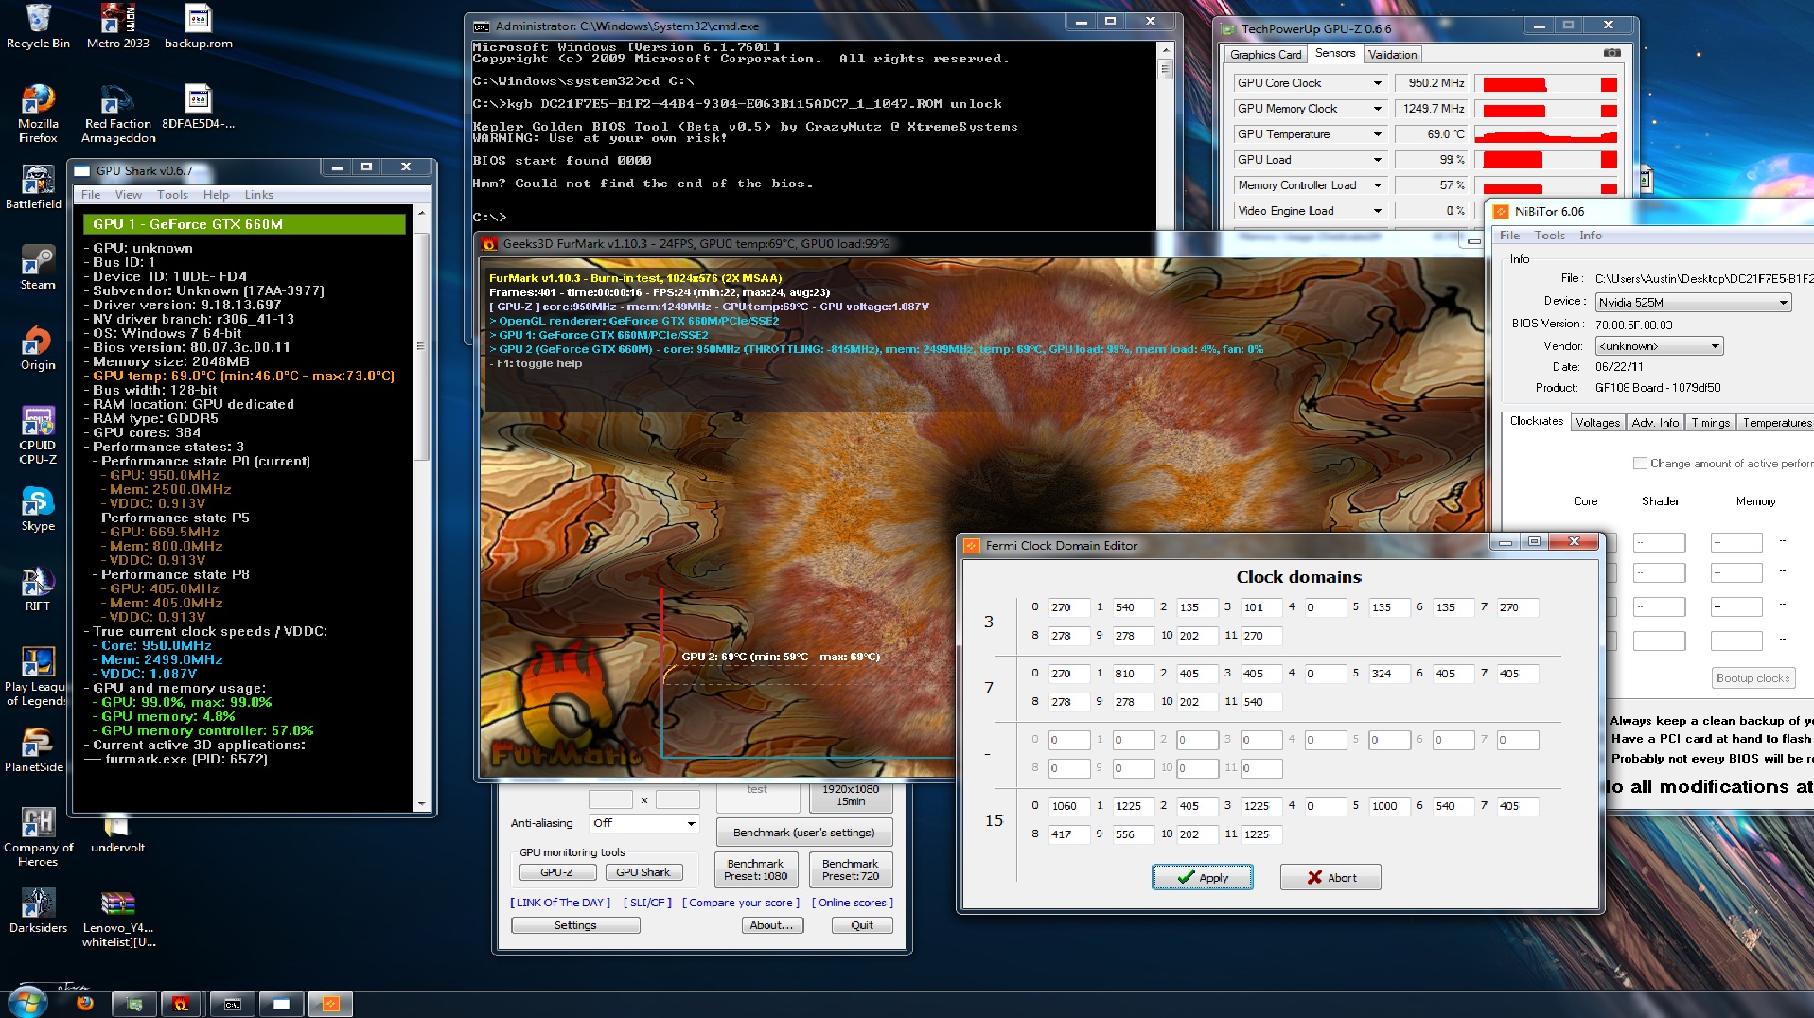Open GPU Load sensor dropdown

click(x=1377, y=160)
